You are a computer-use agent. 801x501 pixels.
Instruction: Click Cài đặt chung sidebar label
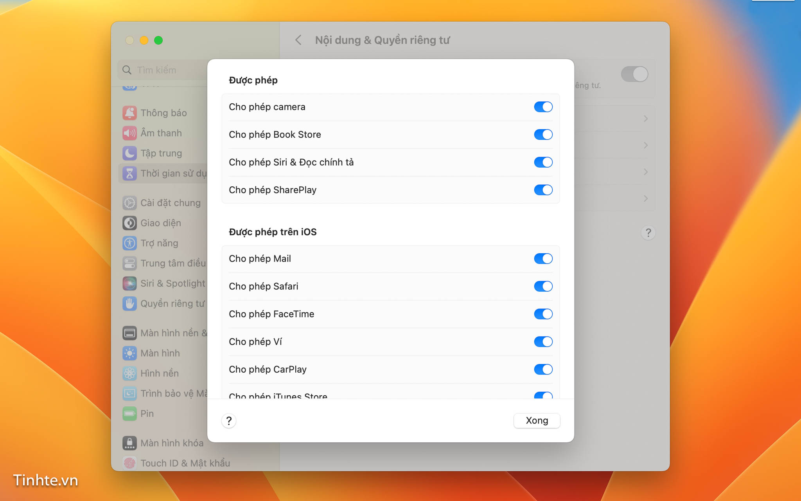coord(171,203)
